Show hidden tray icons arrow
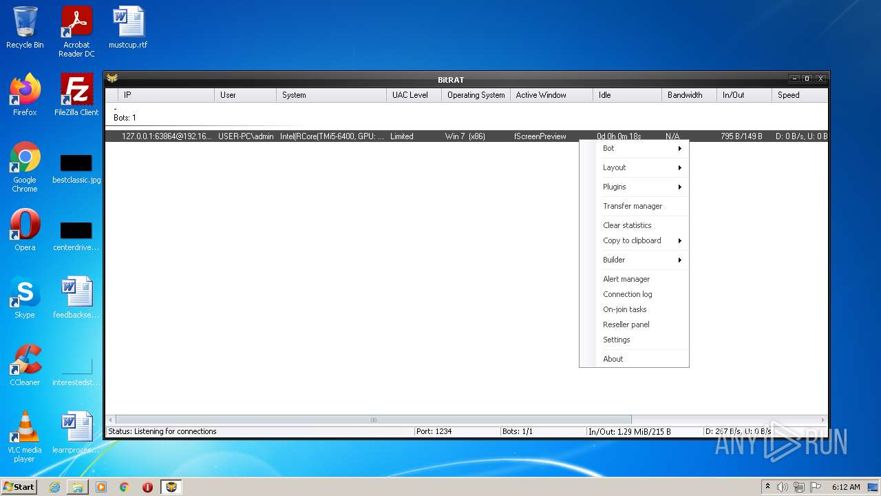Image resolution: width=881 pixels, height=496 pixels. pos(767,487)
